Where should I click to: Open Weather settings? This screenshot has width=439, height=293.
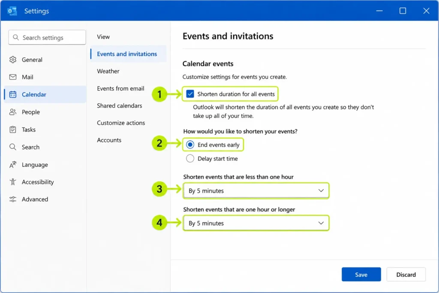coord(108,71)
